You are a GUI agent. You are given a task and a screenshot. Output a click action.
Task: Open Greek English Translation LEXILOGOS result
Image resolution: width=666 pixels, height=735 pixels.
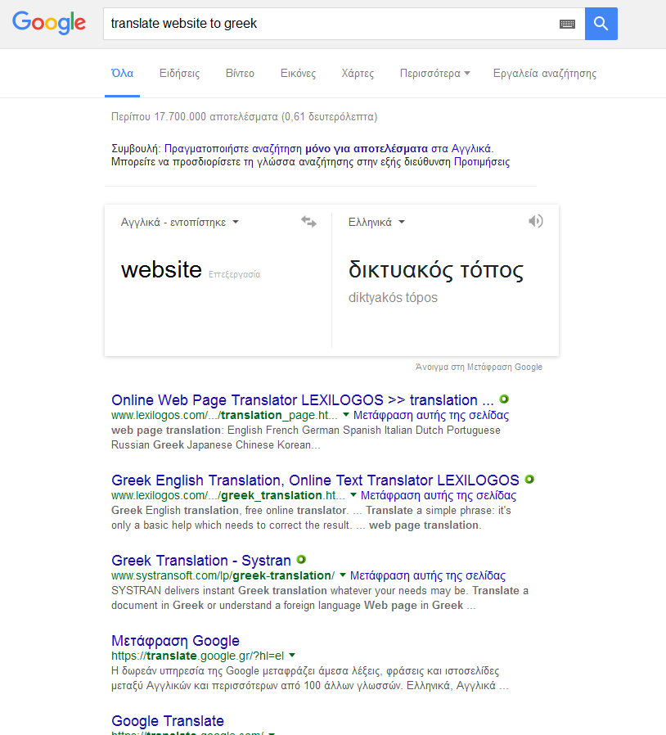pyautogui.click(x=316, y=480)
